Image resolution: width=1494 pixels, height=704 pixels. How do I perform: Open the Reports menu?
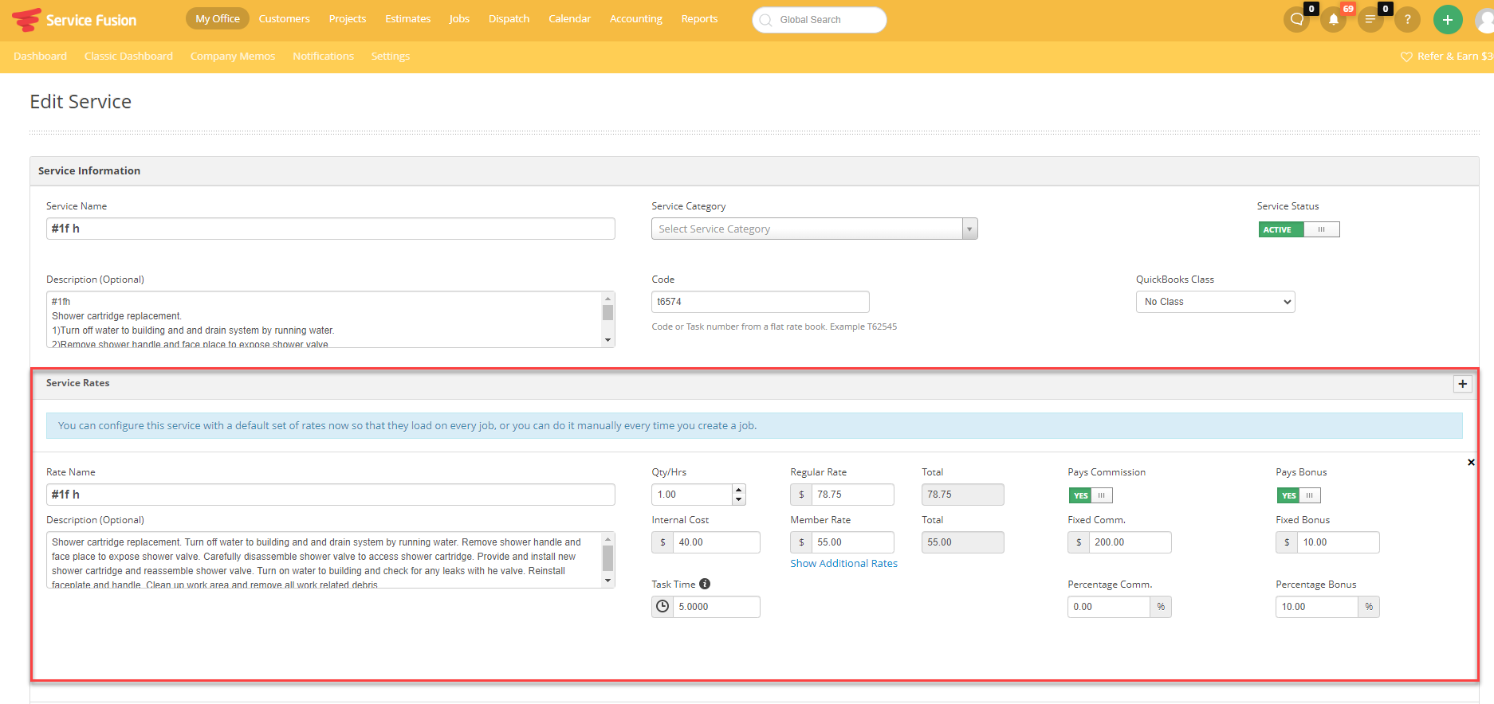coord(699,19)
